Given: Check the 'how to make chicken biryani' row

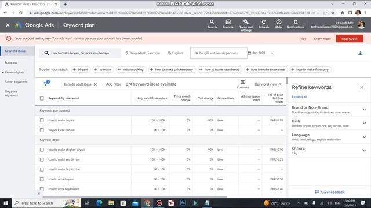Looking at the screenshot, I should click(42, 150).
